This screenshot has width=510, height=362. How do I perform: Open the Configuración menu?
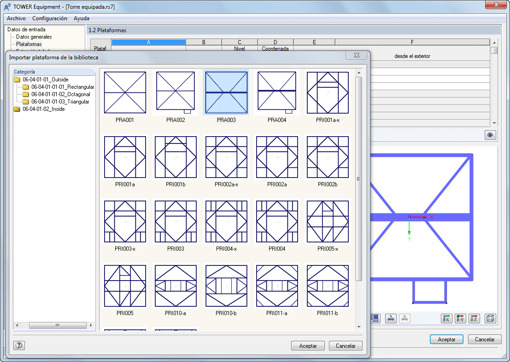49,18
